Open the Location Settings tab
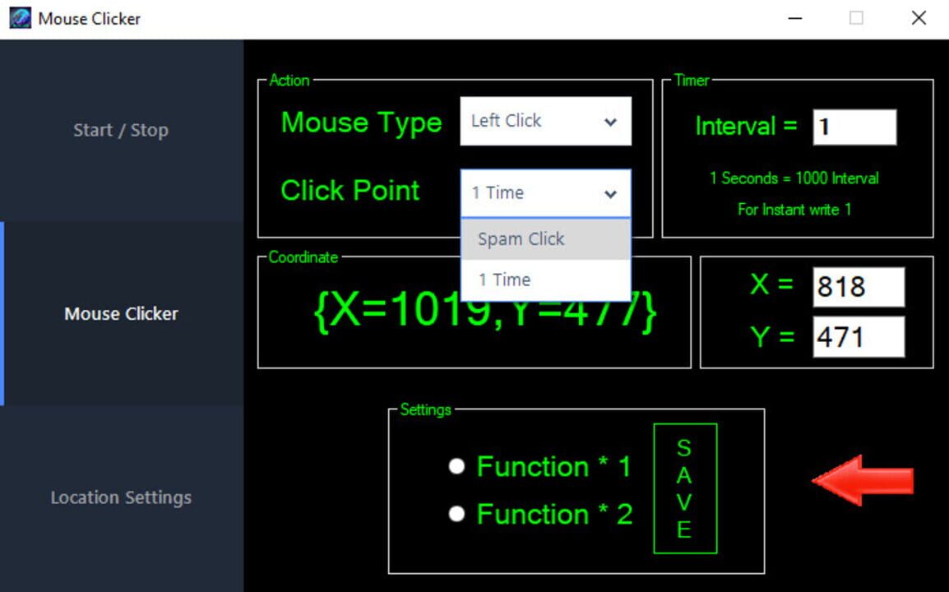Screen dimensions: 949x592 (121, 497)
